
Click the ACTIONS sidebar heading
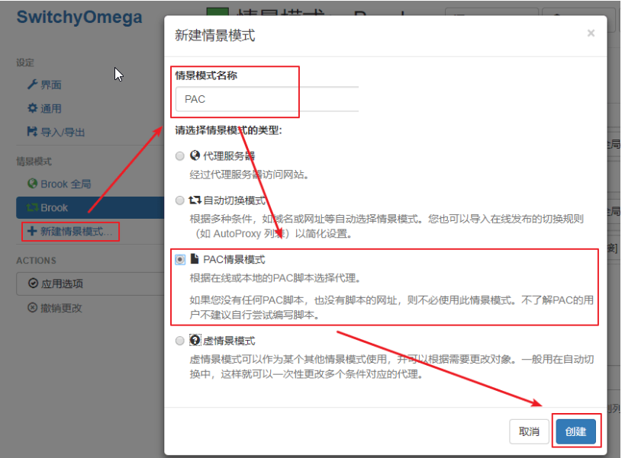pos(37,261)
